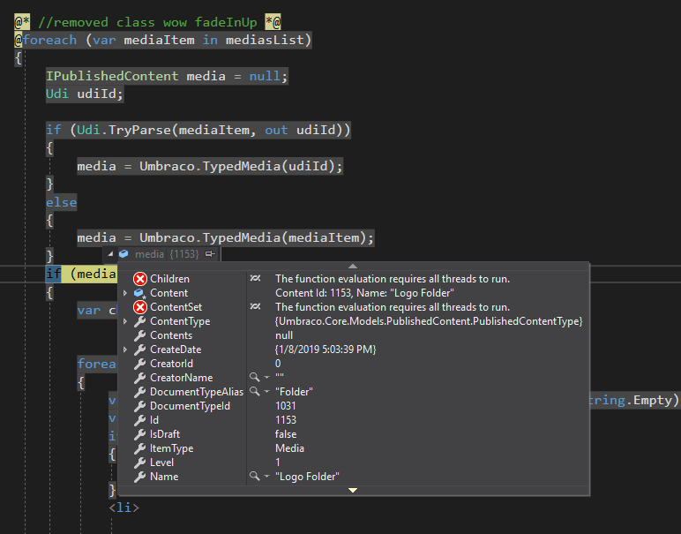Viewport: 681px width, 534px height.
Task: Pin the media data tip to source
Action: [x=209, y=254]
